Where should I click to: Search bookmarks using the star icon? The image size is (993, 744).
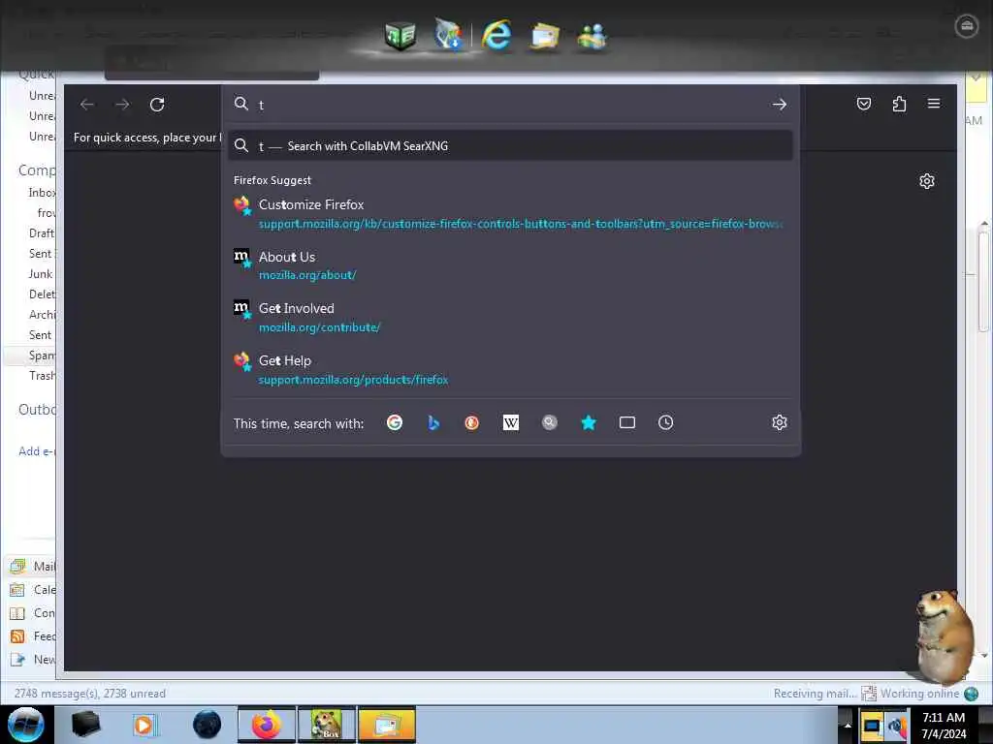point(589,422)
